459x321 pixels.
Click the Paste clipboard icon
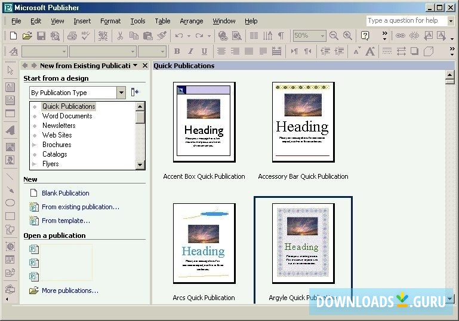click(148, 36)
